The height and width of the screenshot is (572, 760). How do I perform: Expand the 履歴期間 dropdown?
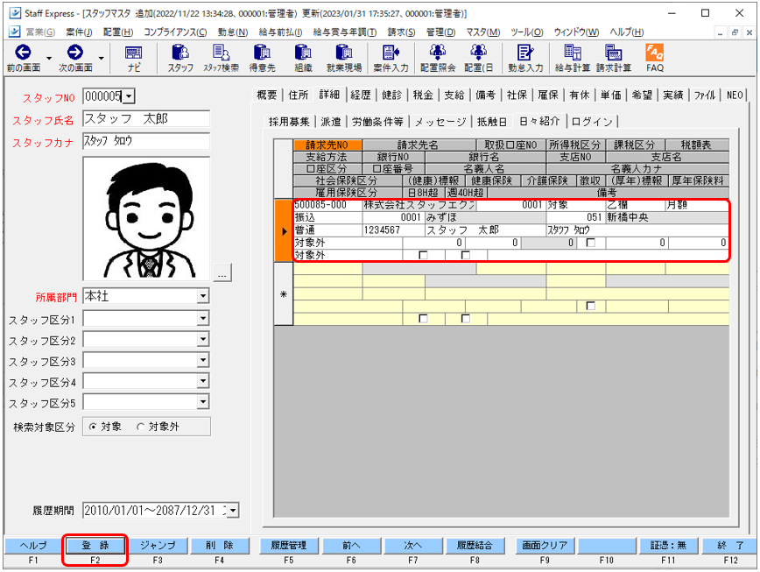click(233, 511)
